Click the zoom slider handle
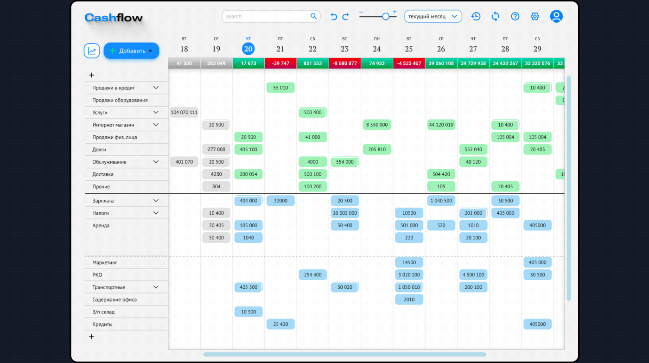The image size is (649, 363). click(385, 16)
